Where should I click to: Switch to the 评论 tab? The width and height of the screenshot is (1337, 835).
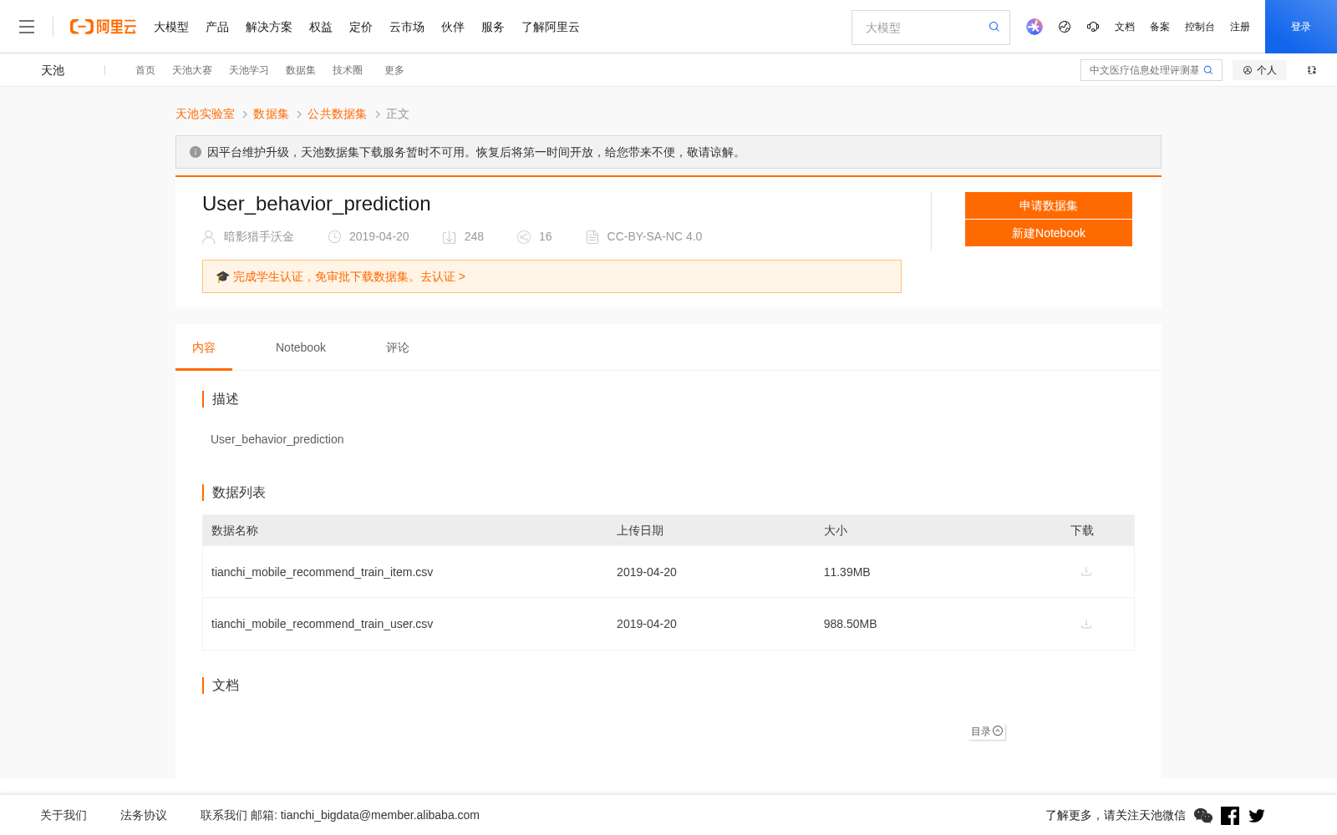click(x=398, y=347)
